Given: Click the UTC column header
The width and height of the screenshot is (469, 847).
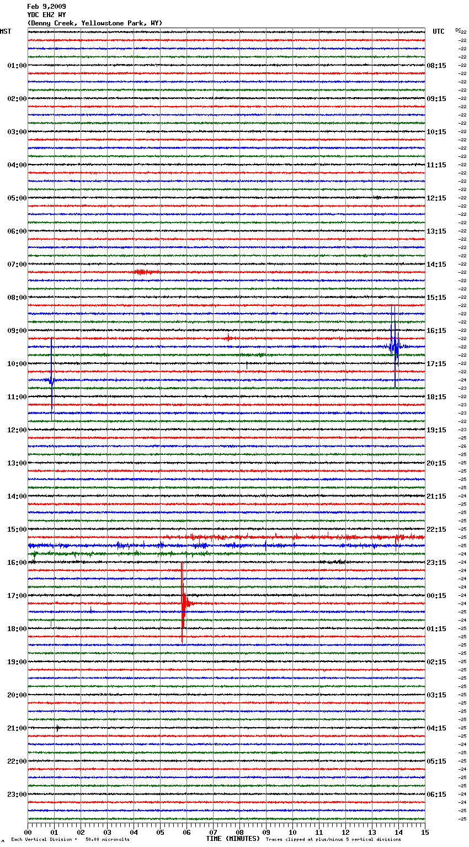Looking at the screenshot, I should coord(439,31).
